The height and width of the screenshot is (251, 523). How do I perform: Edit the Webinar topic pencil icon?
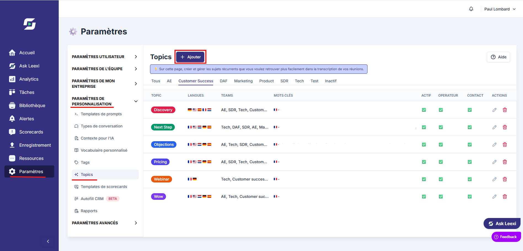coord(494,179)
